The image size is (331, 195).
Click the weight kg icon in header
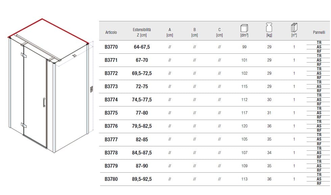(269, 28)
